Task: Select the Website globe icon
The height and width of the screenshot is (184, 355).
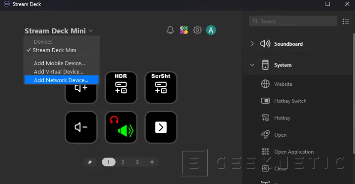Action: point(266,84)
